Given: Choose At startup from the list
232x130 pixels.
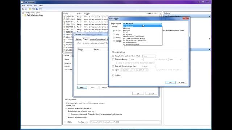Looking at the screenshot, I should tap(127, 30).
